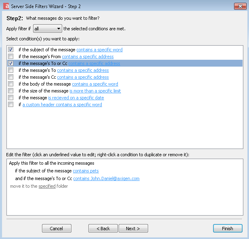The image size is (249, 239).
Task: Click the Finish button
Action: pos(228,229)
